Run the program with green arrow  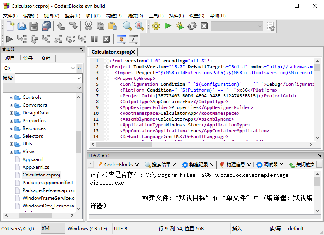coord(168,26)
